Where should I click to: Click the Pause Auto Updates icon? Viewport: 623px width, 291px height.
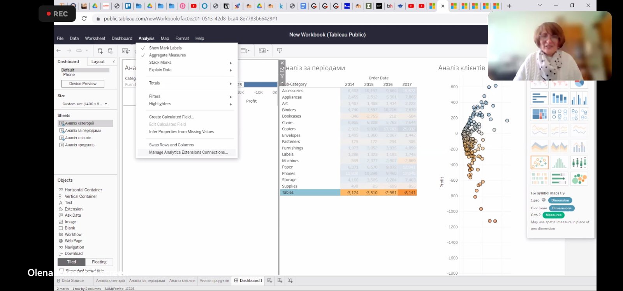(110, 51)
